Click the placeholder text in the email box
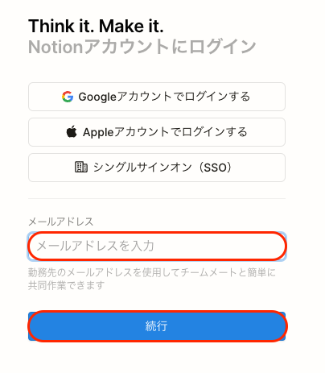This screenshot has width=325, height=373. pyautogui.click(x=95, y=246)
